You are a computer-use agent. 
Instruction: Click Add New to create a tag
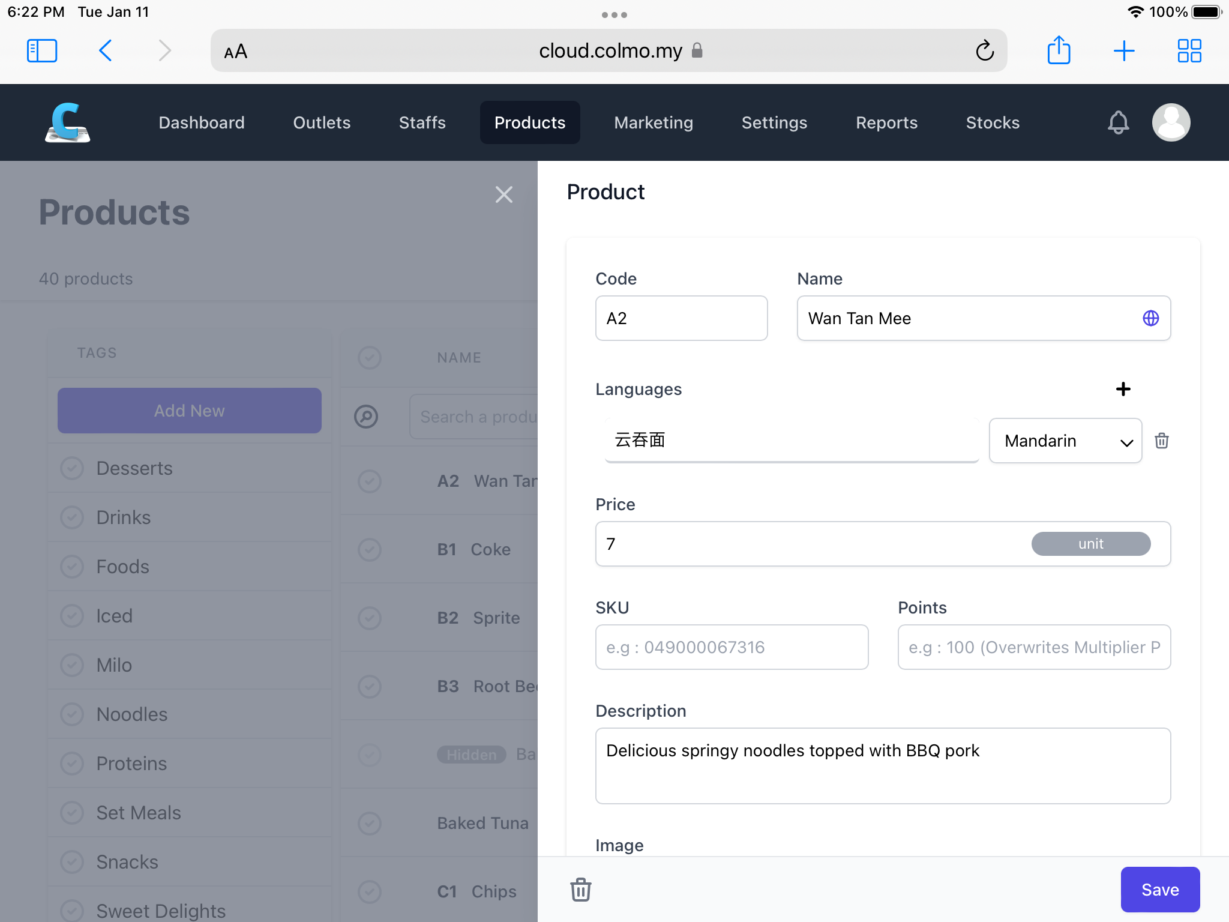pyautogui.click(x=188, y=411)
